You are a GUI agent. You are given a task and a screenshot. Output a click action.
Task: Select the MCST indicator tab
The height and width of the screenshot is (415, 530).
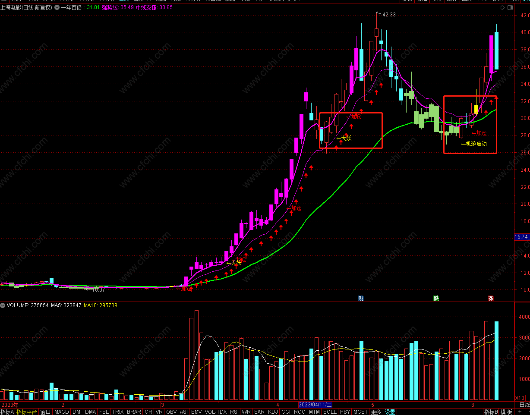tap(360, 412)
